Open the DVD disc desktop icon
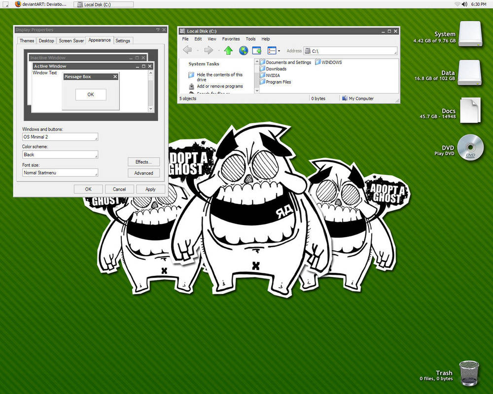 tap(470, 147)
